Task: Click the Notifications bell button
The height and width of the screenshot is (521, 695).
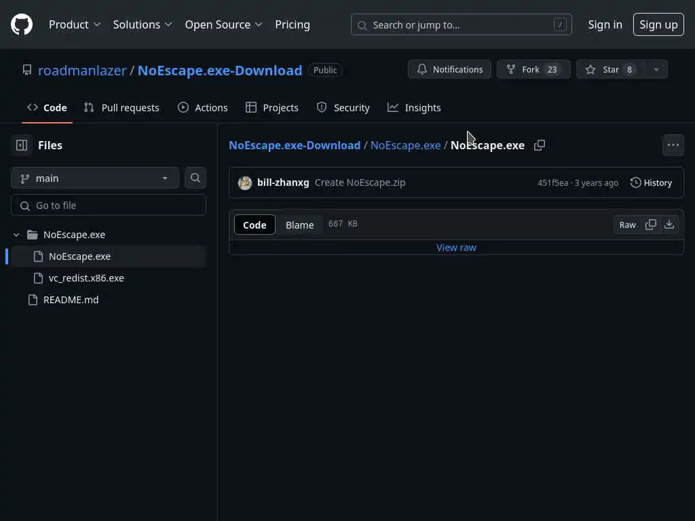Action: coord(449,70)
